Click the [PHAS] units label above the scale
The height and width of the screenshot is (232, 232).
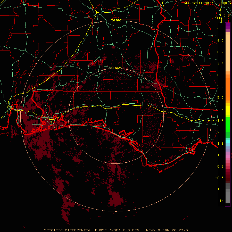pyautogui.click(x=218, y=18)
